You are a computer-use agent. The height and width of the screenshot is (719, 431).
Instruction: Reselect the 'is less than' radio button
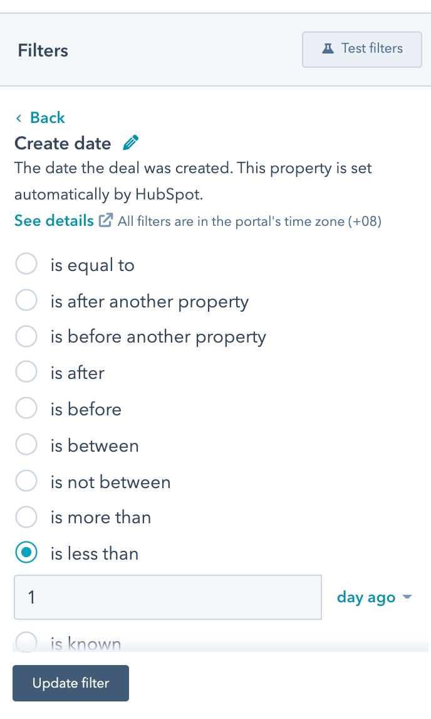[x=26, y=553]
